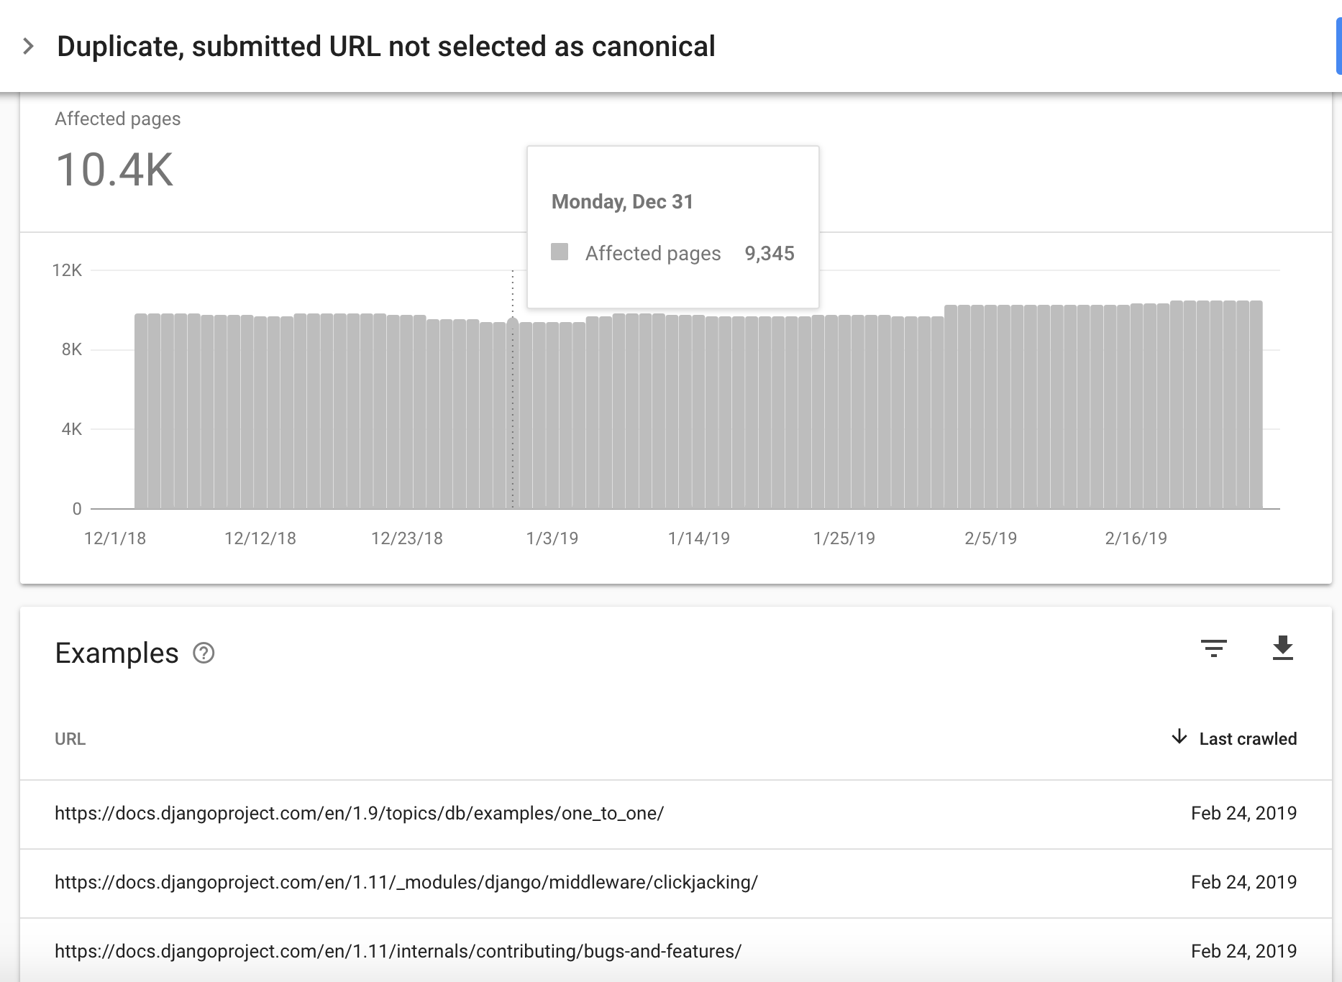Click the 2/5/19 date axis label
This screenshot has width=1342, height=982.
click(990, 538)
